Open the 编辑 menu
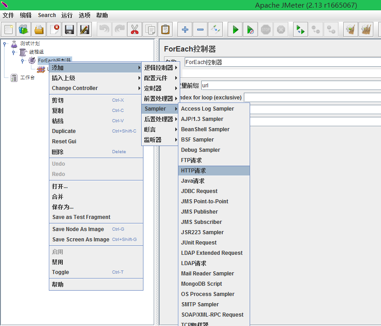This screenshot has height=326, width=381. point(26,15)
